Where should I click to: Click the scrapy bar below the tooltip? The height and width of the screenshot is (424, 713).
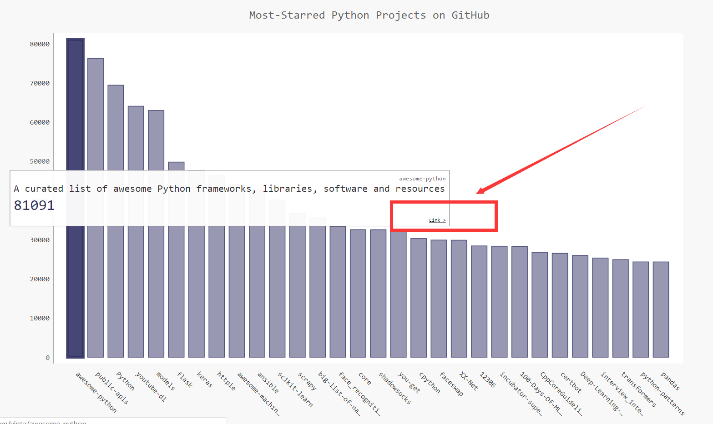pyautogui.click(x=297, y=291)
